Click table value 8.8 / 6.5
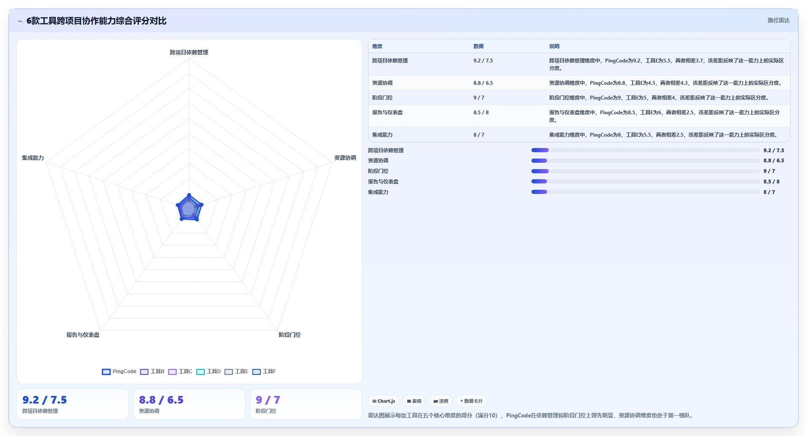The image size is (807, 436). (483, 83)
